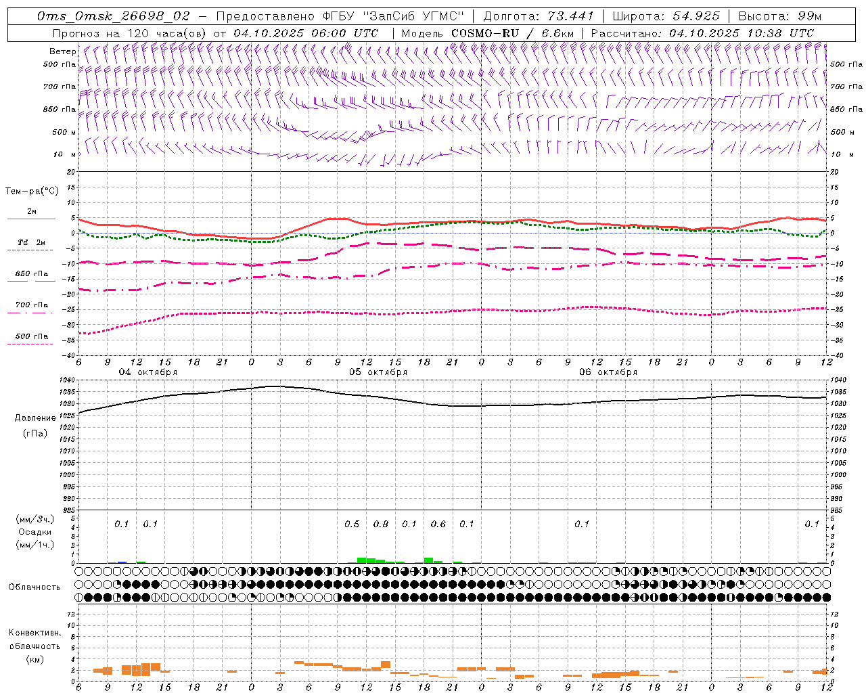This screenshot has height=693, width=866.
Task: Click the Рассчитано: 04.10.2025 10:38 UTC timestamp
Action: pos(702,33)
